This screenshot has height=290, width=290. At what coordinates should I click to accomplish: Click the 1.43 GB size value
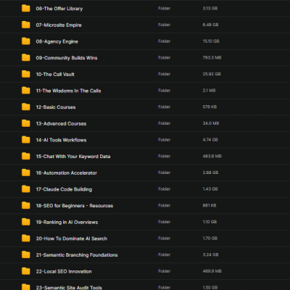tap(210, 189)
